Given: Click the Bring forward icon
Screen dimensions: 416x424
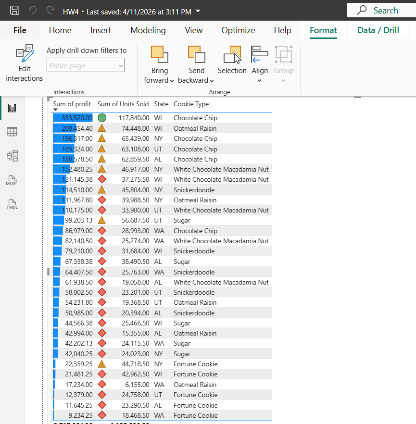Looking at the screenshot, I should click(x=159, y=54).
